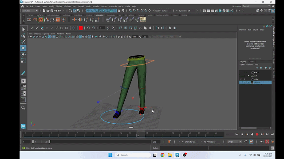The height and width of the screenshot is (159, 284).
Task: Open the Playback menu
Action: [81, 6]
